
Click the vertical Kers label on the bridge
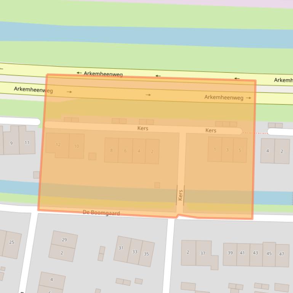pos(181,195)
